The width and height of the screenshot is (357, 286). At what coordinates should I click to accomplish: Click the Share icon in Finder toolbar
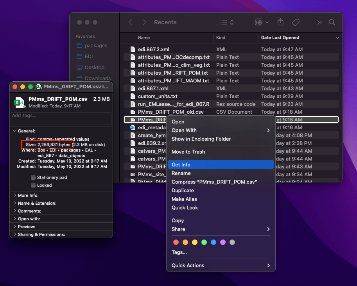pos(280,22)
